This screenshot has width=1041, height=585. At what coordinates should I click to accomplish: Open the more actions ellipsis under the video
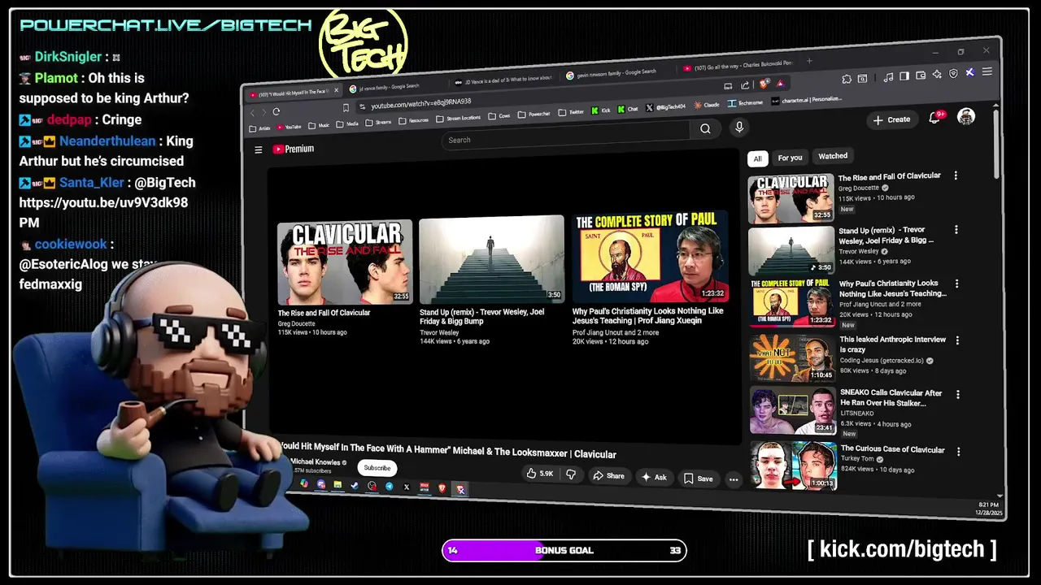click(x=734, y=479)
